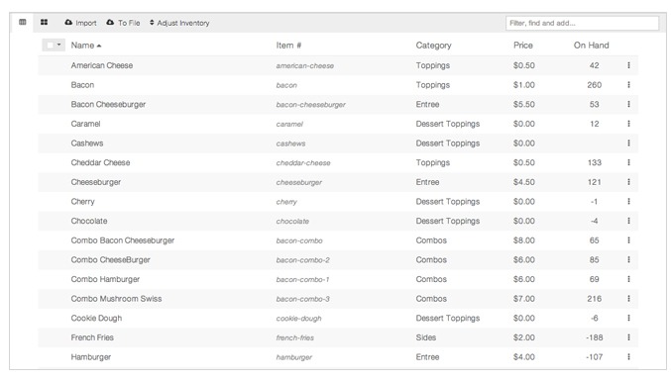
Task: Switch to grid tile view icon
Action: click(44, 22)
